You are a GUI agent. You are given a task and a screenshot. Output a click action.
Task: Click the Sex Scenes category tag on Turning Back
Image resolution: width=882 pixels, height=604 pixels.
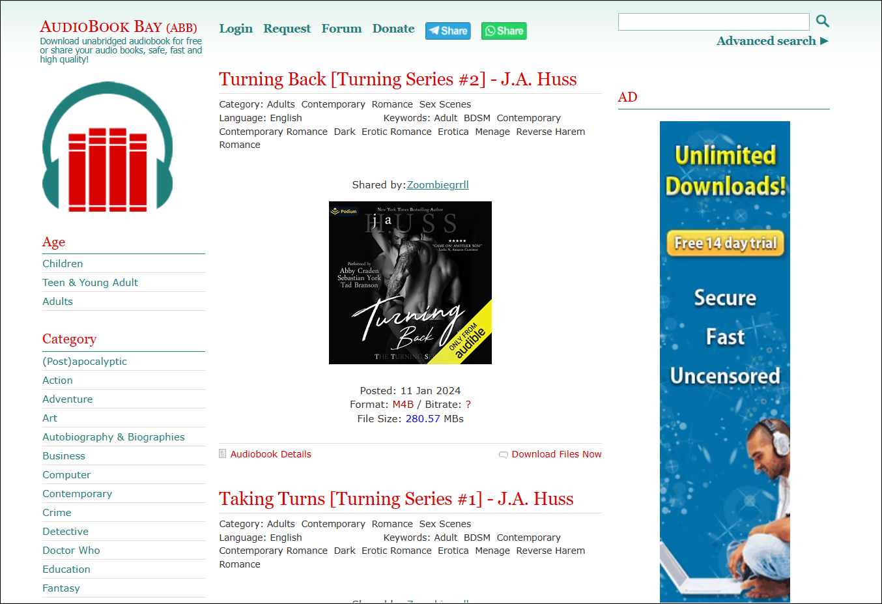(x=445, y=104)
